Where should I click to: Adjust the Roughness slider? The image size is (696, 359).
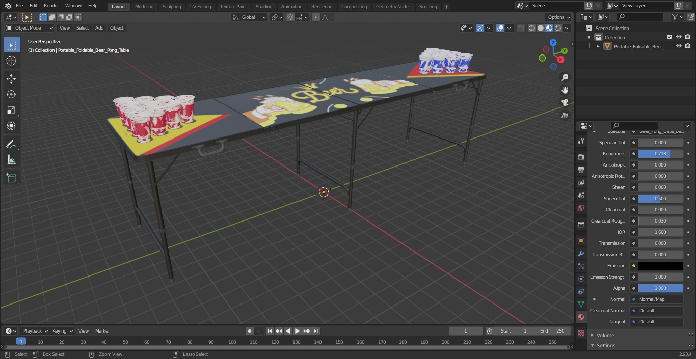(x=660, y=154)
